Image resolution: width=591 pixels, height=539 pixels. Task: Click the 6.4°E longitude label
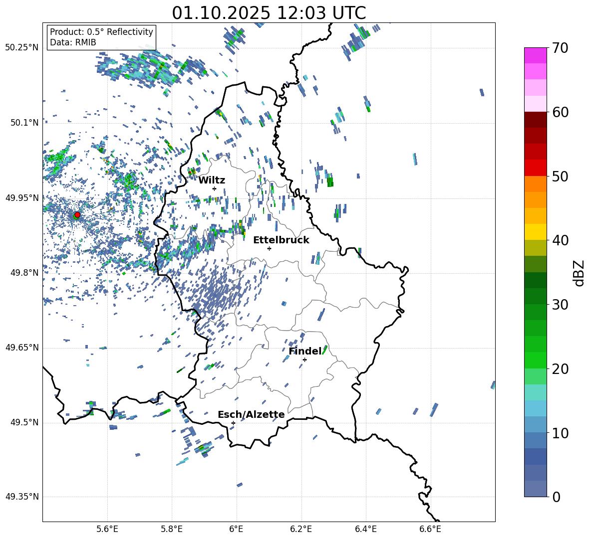[x=365, y=530]
